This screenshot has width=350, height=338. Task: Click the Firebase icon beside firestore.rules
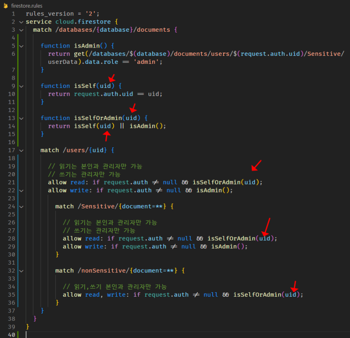pos(6,5)
